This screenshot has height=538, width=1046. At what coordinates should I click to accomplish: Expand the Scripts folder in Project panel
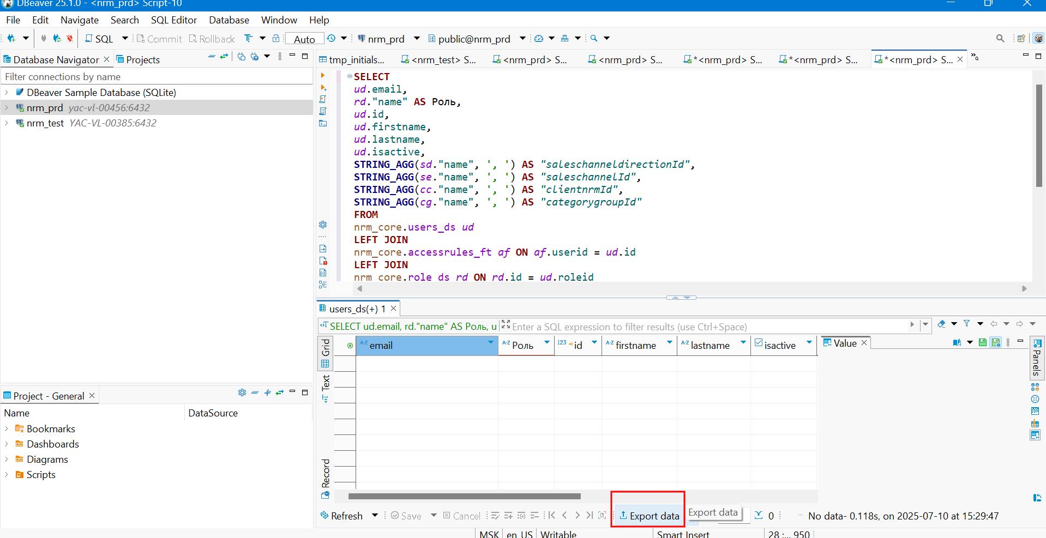tap(7, 475)
